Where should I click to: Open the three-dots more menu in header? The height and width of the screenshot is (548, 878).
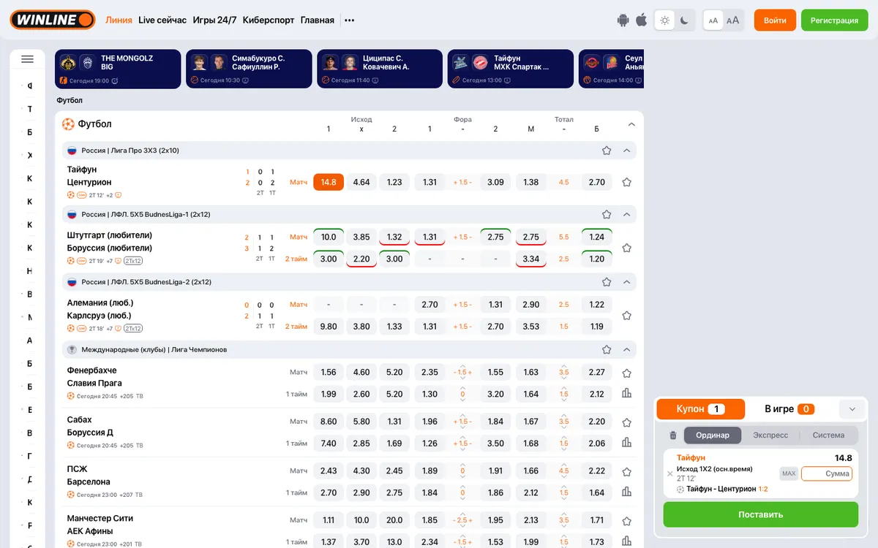[350, 20]
